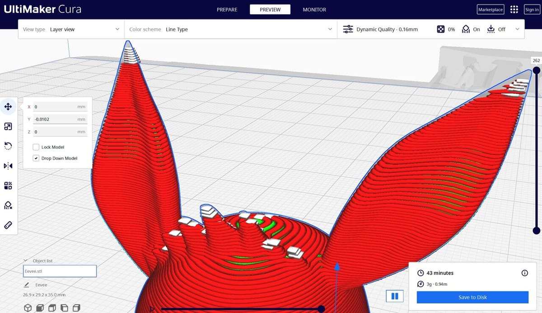Uncheck the Drop Down Model checkbox
This screenshot has height=313, width=542.
tap(36, 158)
